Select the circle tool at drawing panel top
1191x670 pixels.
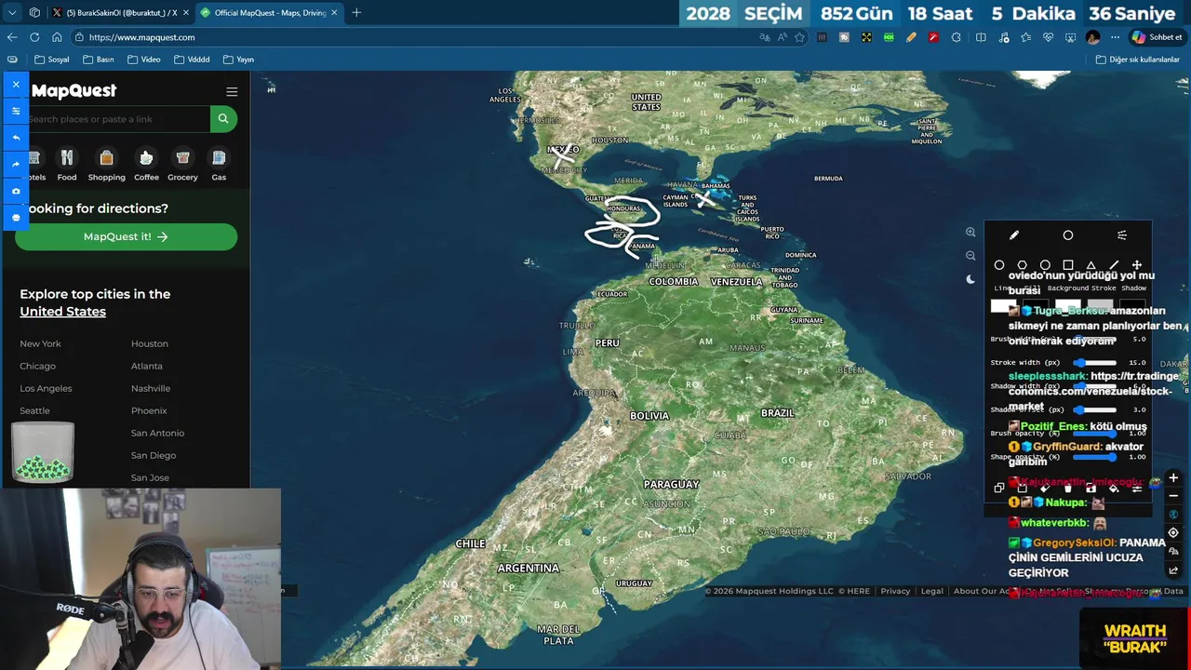pyautogui.click(x=1068, y=235)
